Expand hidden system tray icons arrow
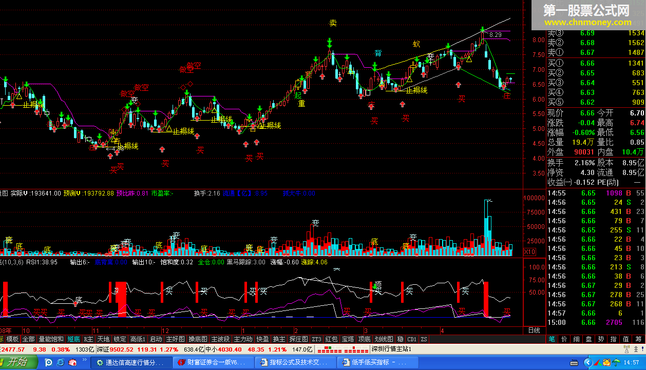This screenshot has height=370, width=646. (588, 362)
